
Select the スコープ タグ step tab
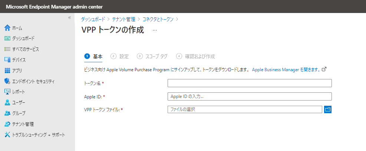point(152,56)
